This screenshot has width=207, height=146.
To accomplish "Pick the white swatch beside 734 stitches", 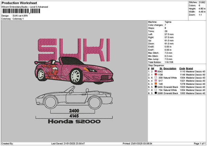I will [x=156, y=90].
